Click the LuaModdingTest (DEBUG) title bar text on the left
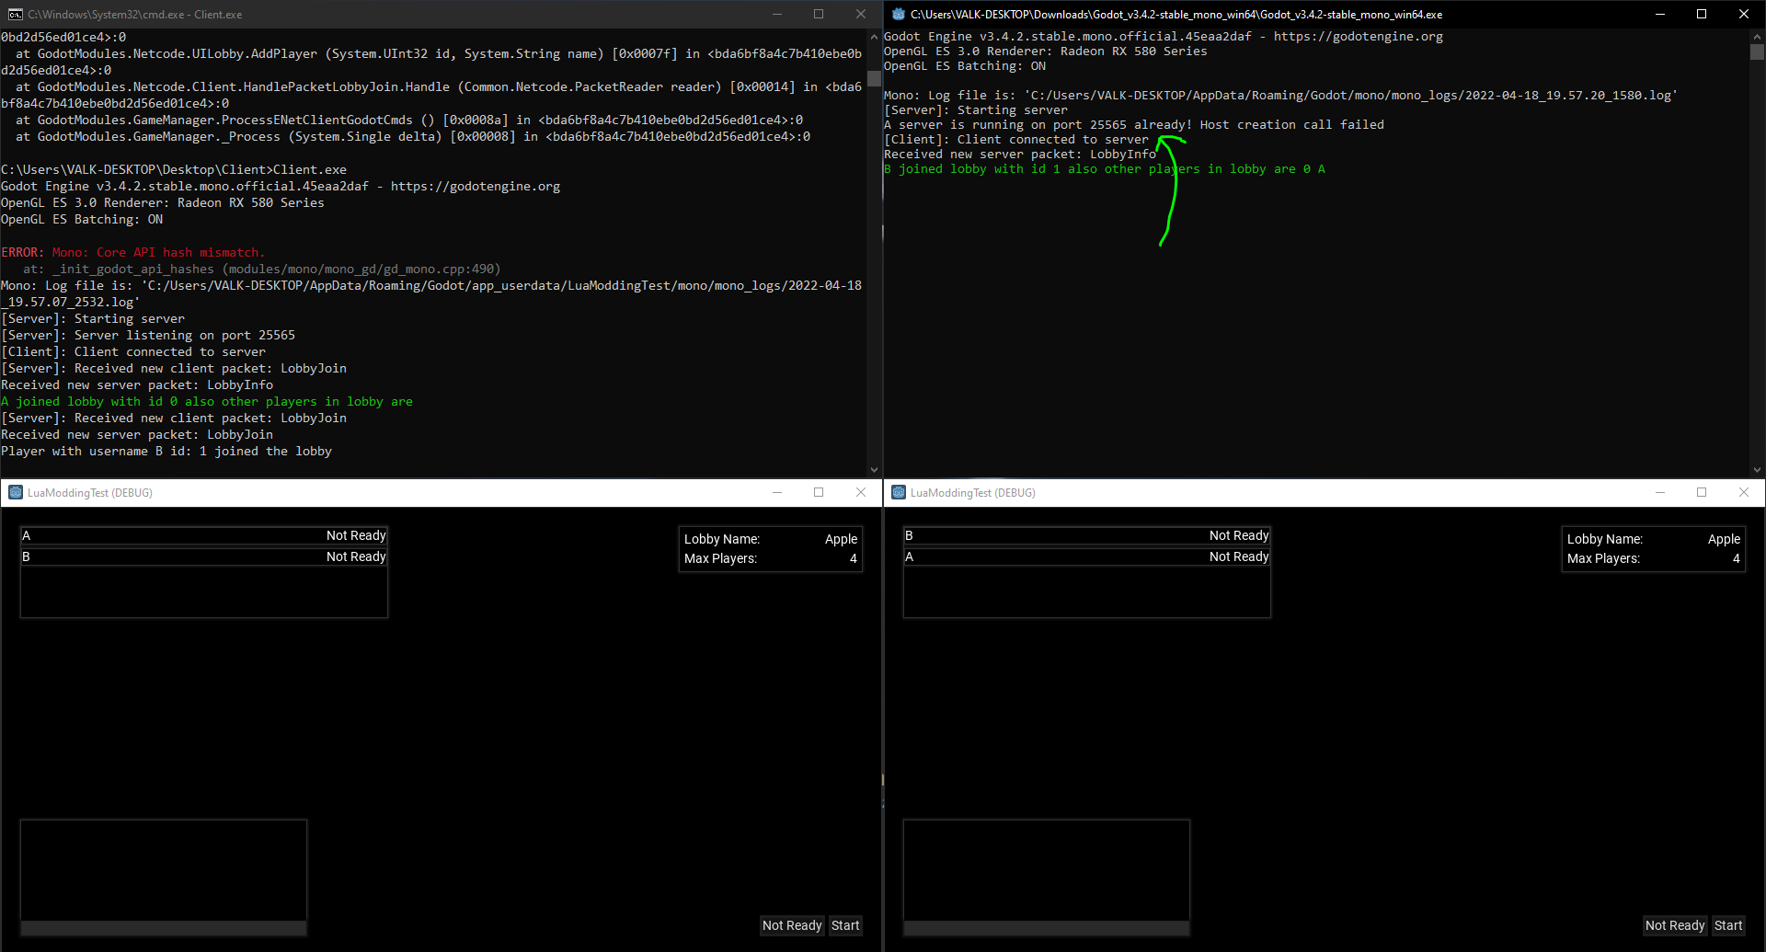 [x=90, y=492]
